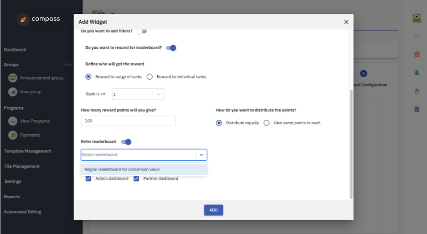Image resolution: width=427 pixels, height=234 pixels.
Task: Open File Management in sidebar
Action: point(22,166)
